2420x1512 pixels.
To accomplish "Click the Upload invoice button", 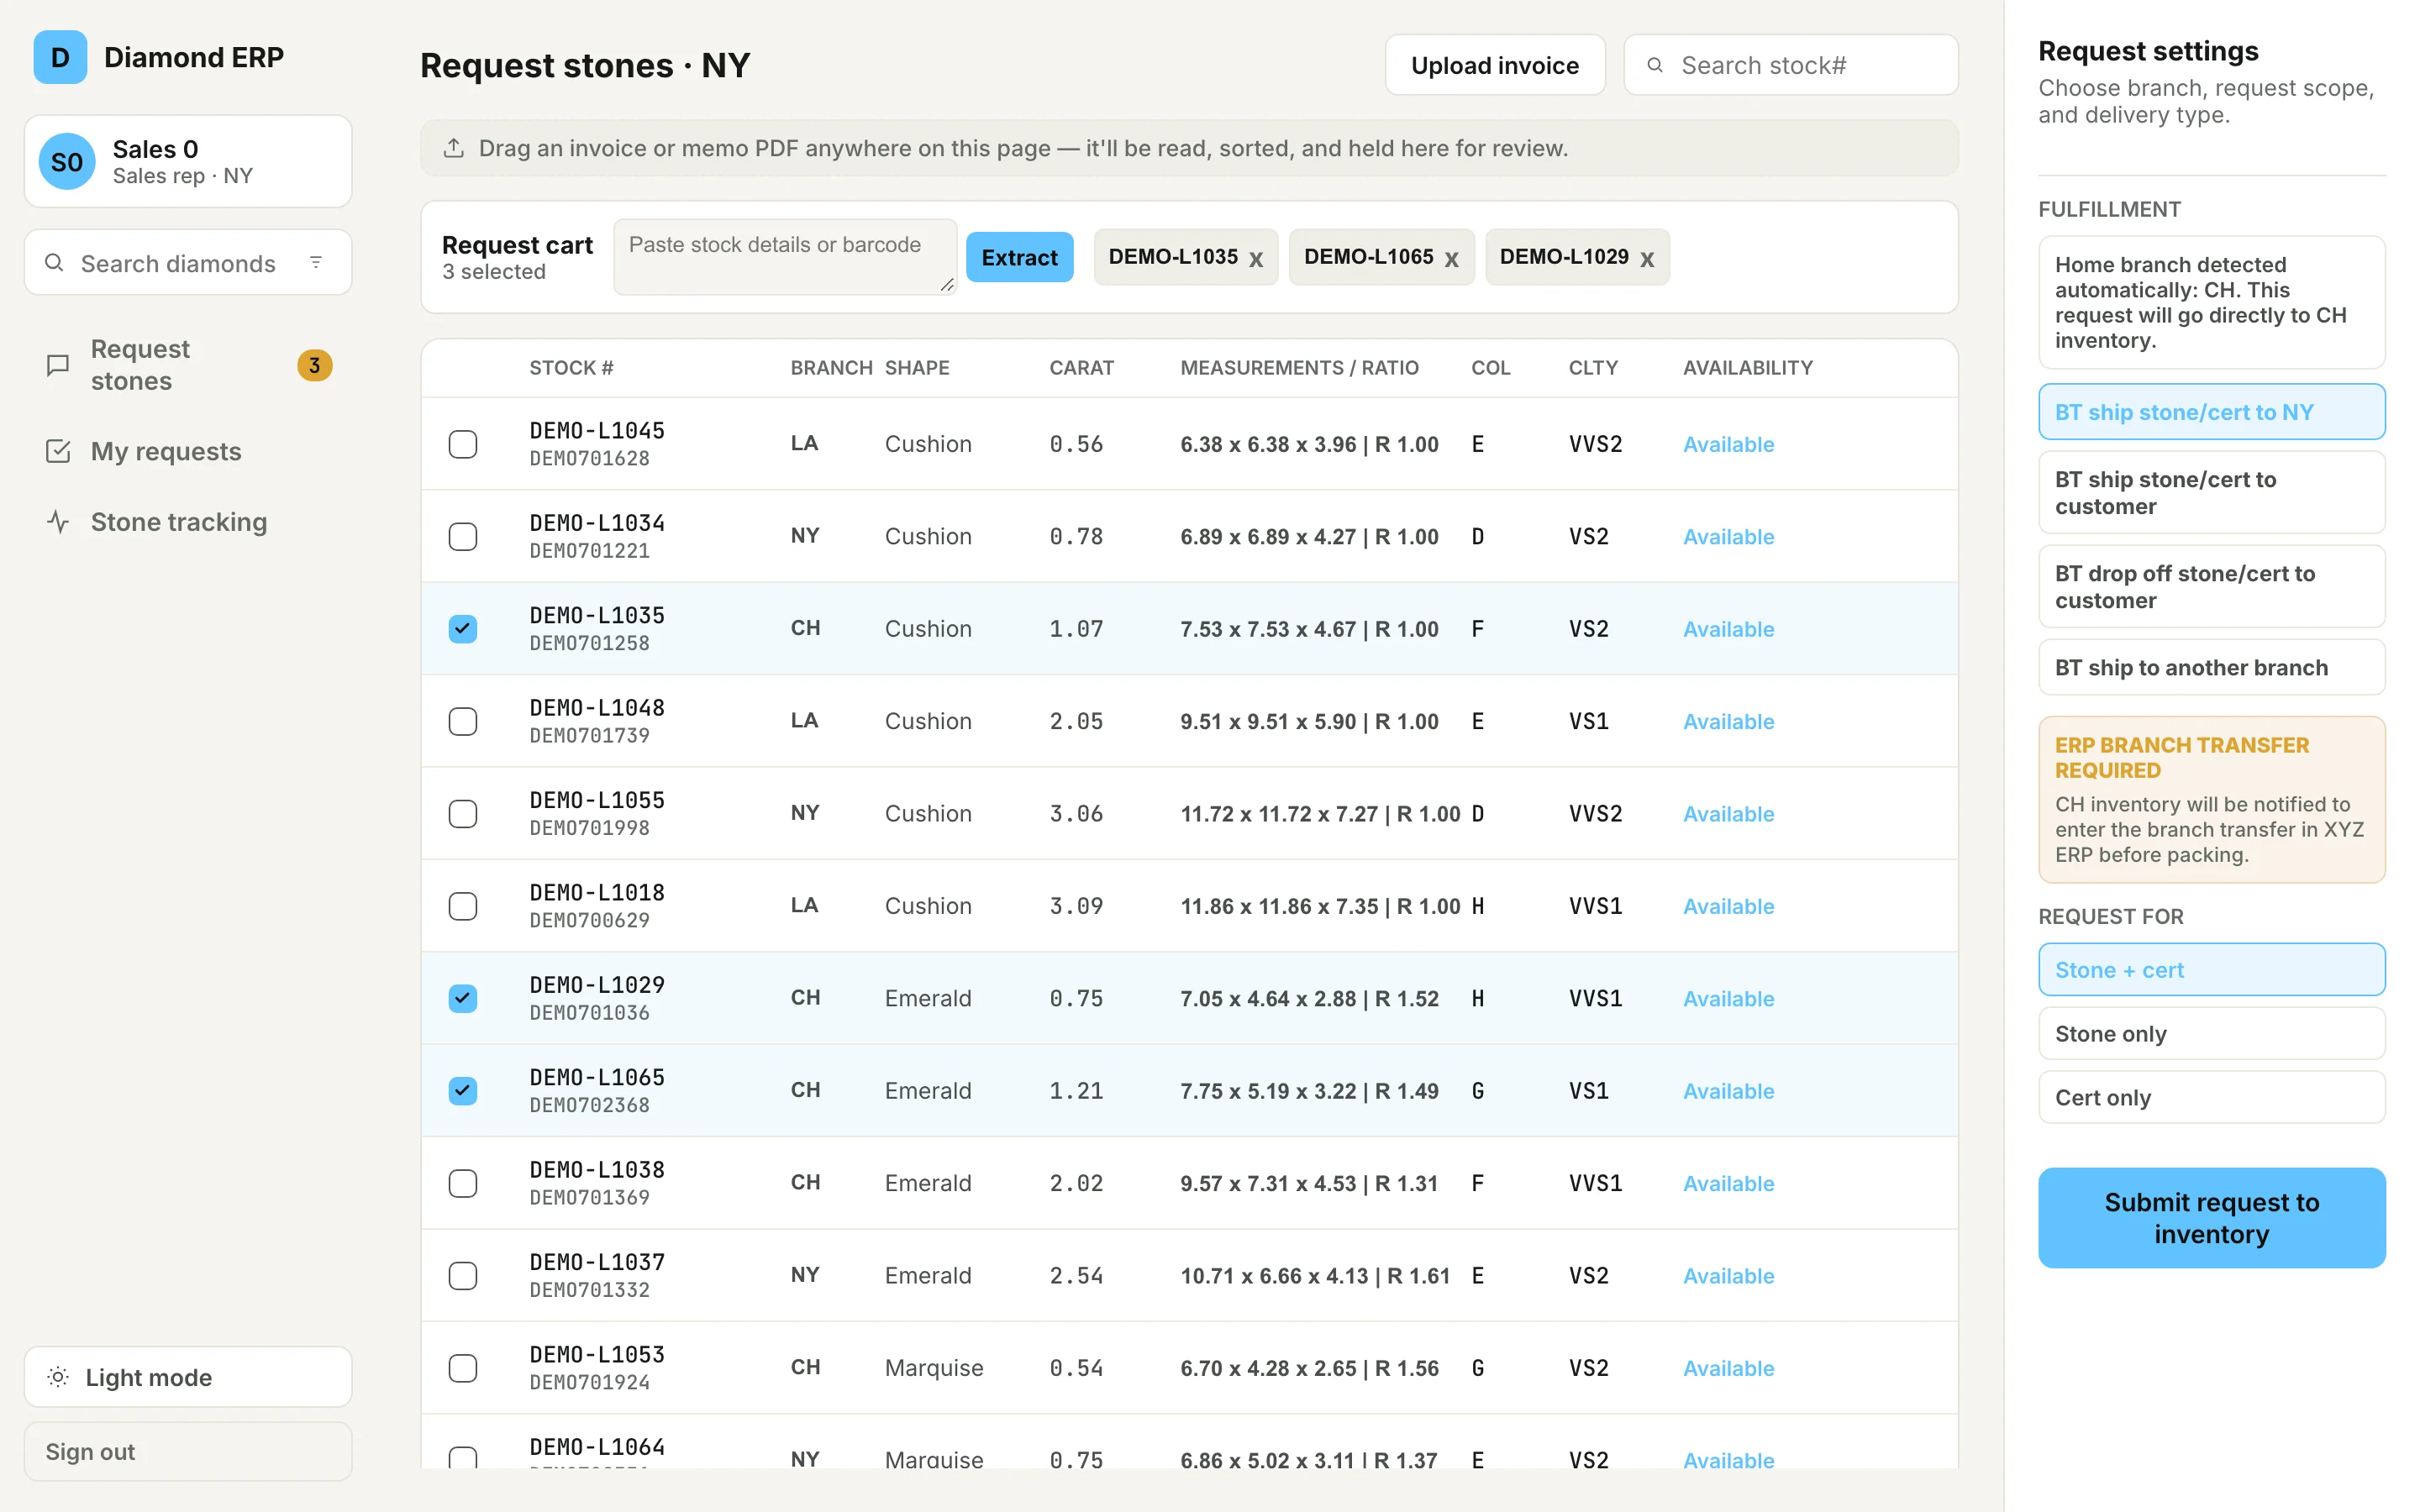I will (x=1494, y=65).
